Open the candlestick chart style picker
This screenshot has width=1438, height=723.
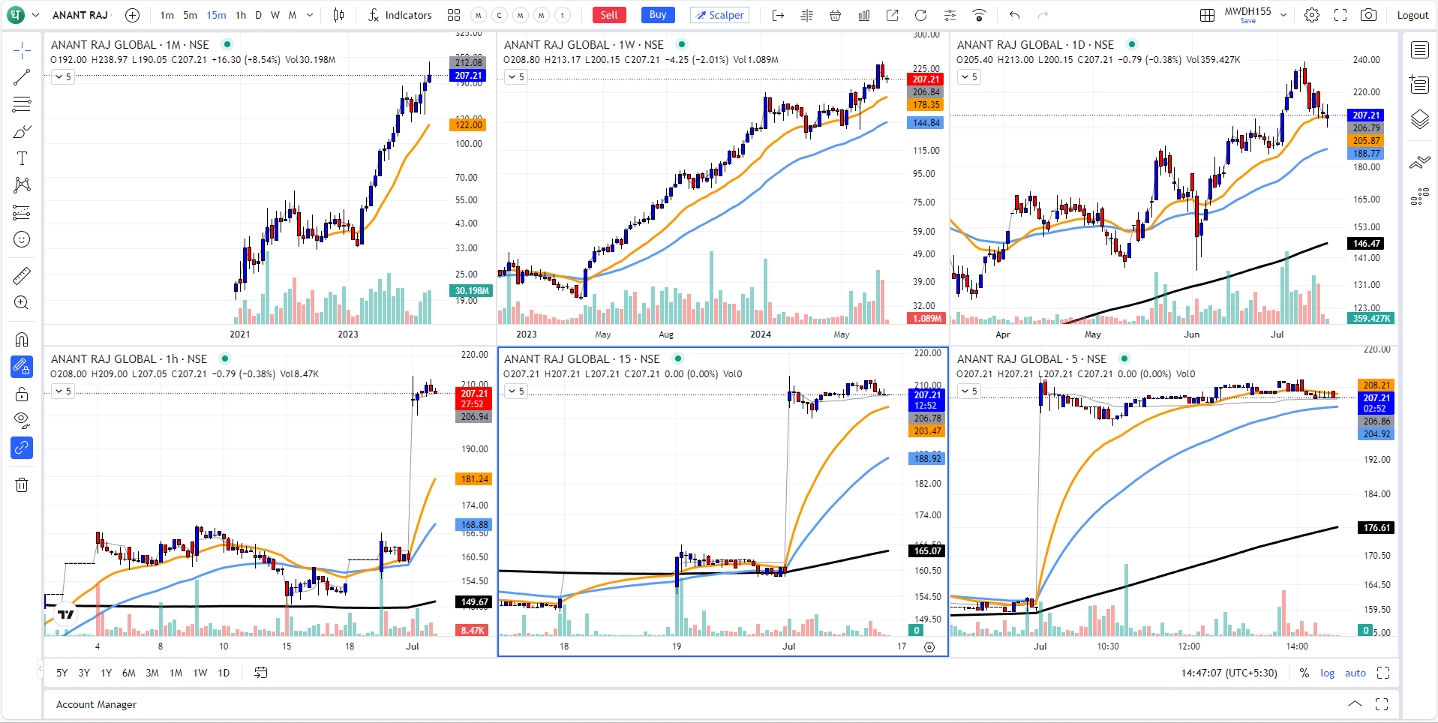pos(338,15)
